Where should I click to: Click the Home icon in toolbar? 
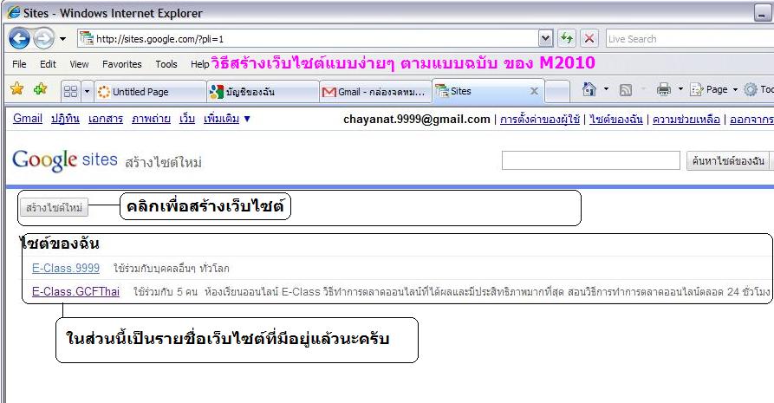pos(589,89)
